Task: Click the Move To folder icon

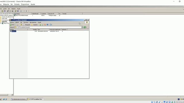Action: (40, 25)
